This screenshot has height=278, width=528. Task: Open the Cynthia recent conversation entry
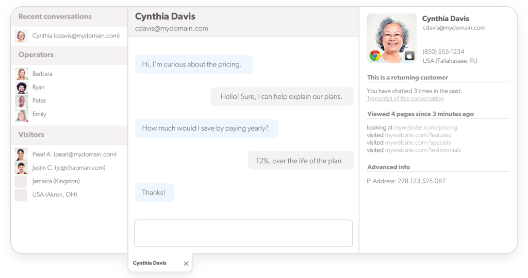click(x=75, y=36)
